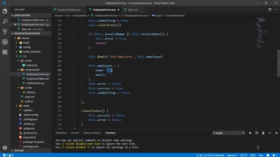Image resolution: width=280 pixels, height=157 pixels.
Task: Open the Search view in activity bar
Action: tap(5, 21)
